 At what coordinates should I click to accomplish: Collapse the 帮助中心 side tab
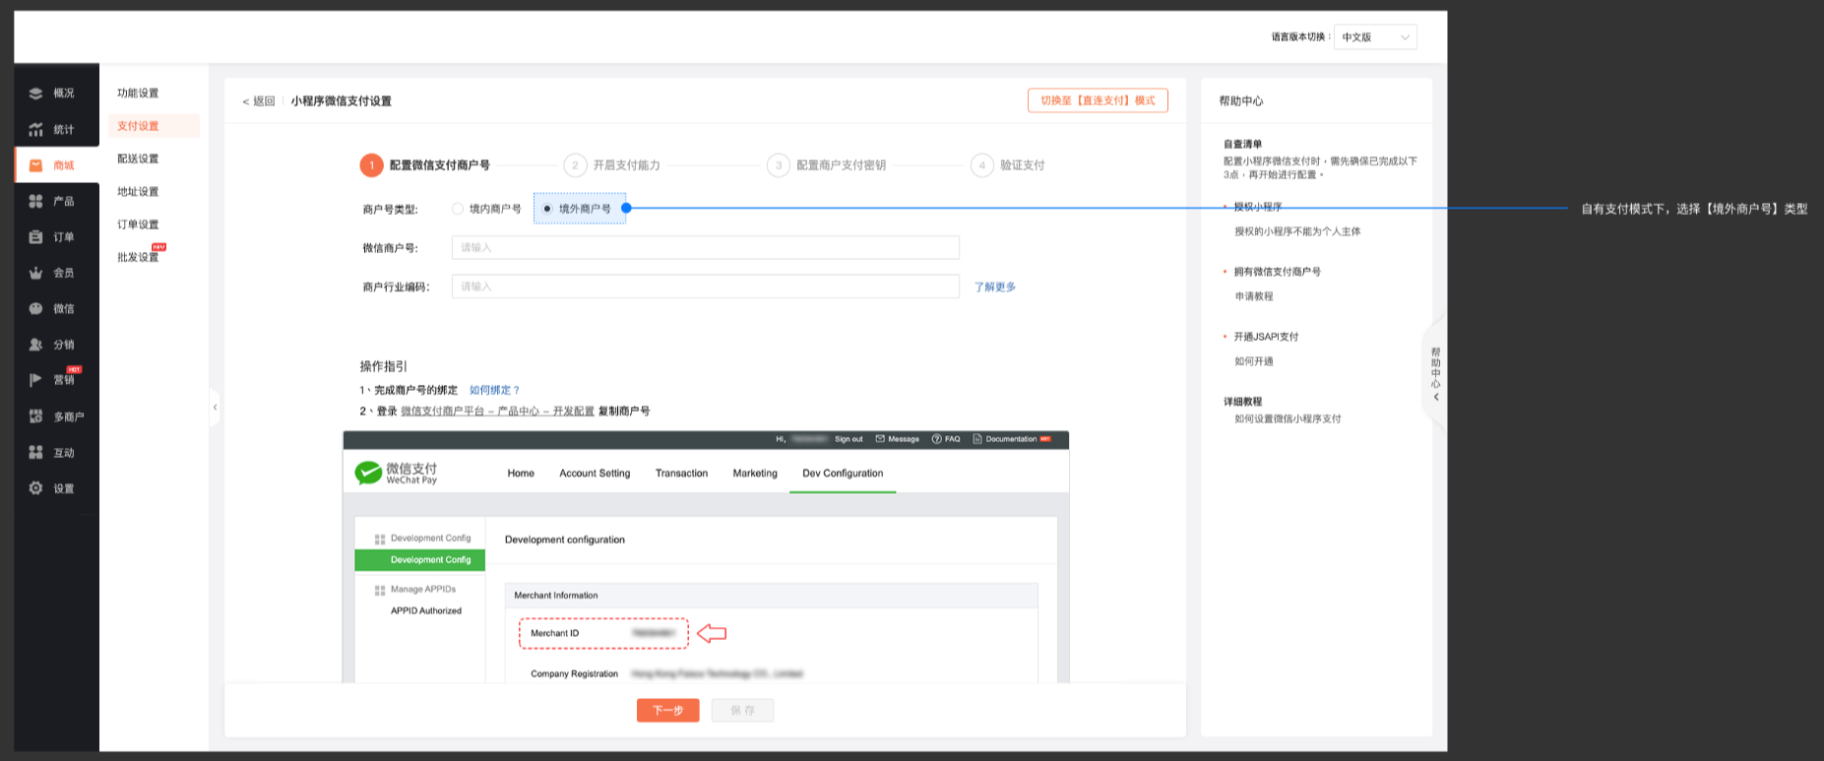(1435, 373)
